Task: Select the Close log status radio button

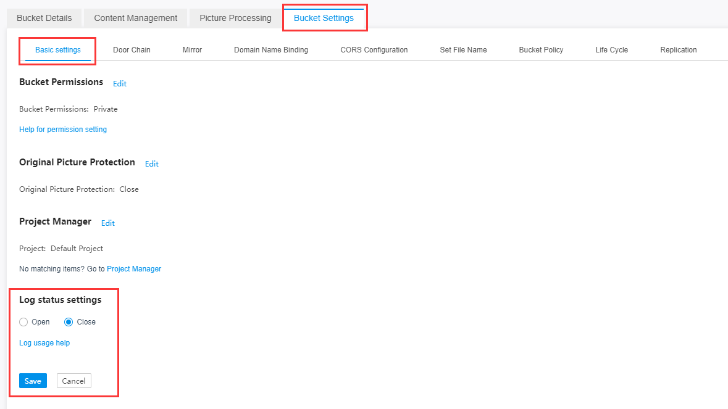Action: pos(69,322)
